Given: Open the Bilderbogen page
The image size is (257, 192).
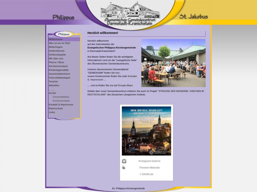Looking at the screenshot, I should click(x=56, y=47).
